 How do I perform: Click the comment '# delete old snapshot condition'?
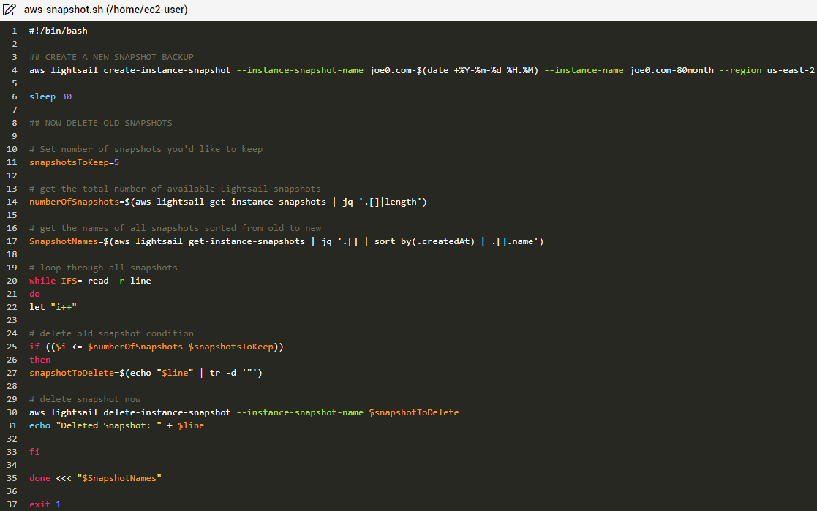point(111,333)
